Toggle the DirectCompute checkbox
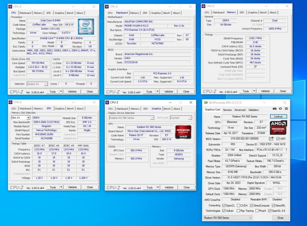Screen dimensions: 307x226 pos(251,205)
